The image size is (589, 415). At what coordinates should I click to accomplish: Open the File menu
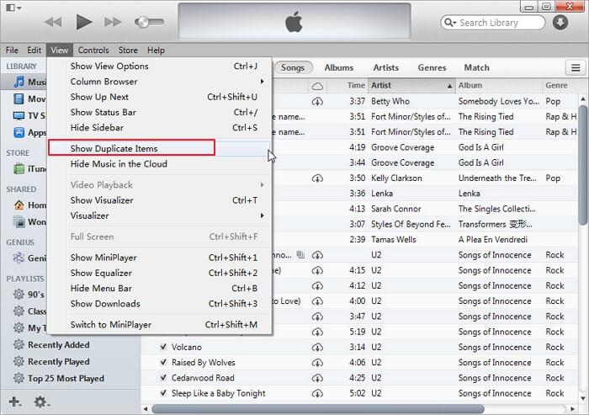[x=12, y=50]
